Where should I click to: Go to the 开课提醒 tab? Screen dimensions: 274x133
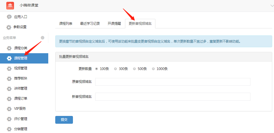click(x=114, y=24)
